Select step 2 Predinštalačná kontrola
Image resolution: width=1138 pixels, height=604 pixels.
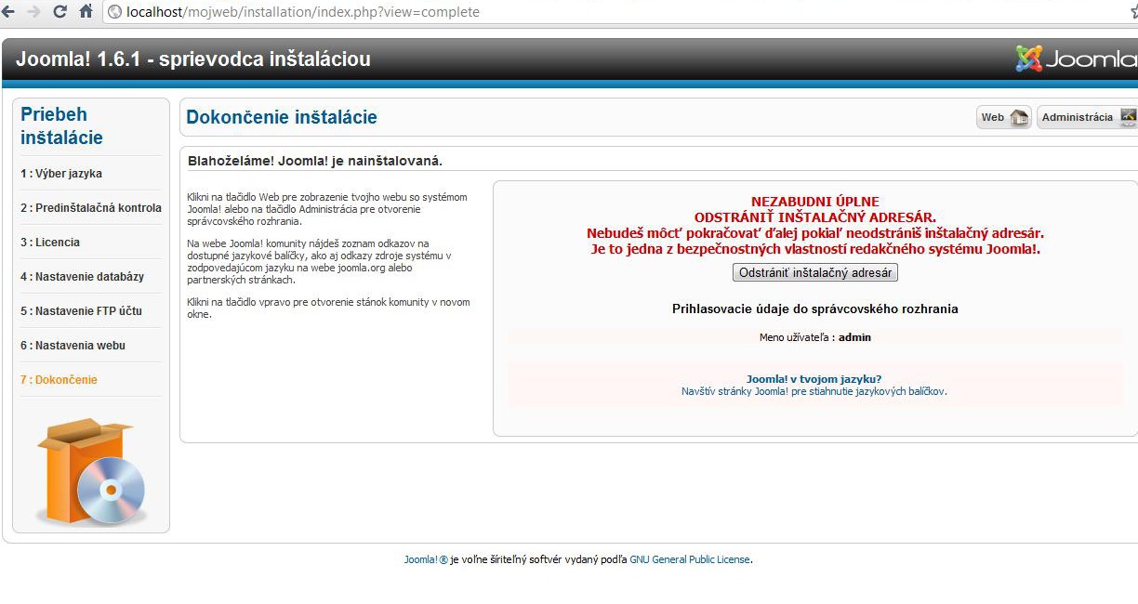91,208
